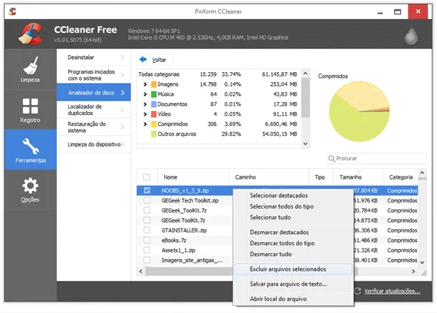Expand the Documentos category
This screenshot has height=313, width=437.
(x=145, y=104)
